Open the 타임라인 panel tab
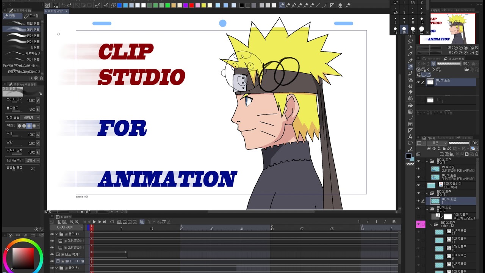Viewport: 485px width, 273px height. coord(64,217)
